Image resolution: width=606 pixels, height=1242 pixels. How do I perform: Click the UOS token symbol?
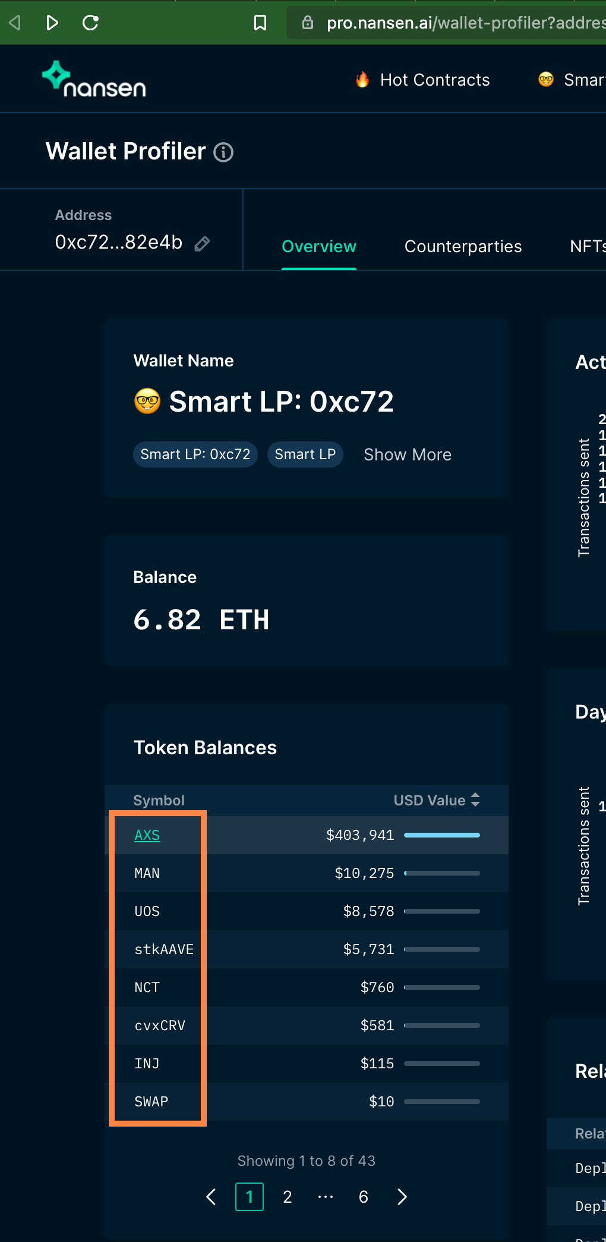pyautogui.click(x=147, y=911)
